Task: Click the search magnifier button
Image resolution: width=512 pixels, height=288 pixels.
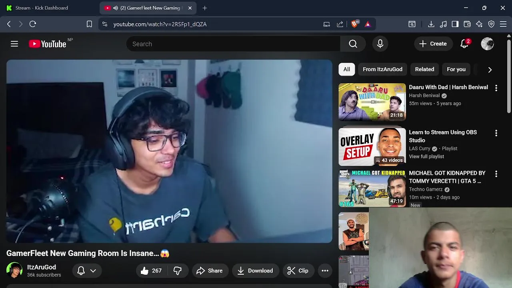Action: click(353, 44)
